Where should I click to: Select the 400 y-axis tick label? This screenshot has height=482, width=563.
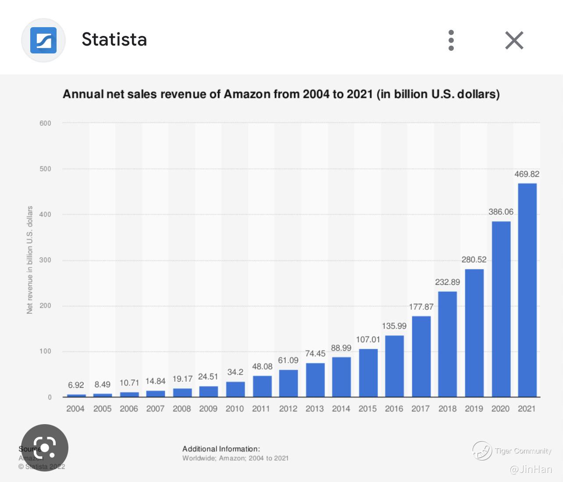(x=45, y=214)
